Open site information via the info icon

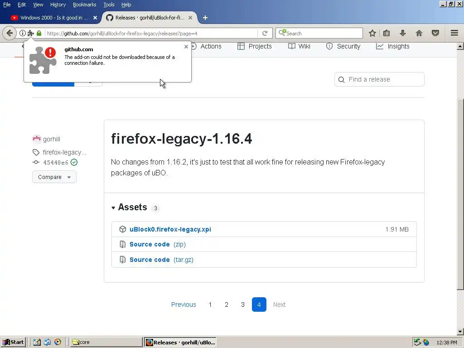[23, 33]
